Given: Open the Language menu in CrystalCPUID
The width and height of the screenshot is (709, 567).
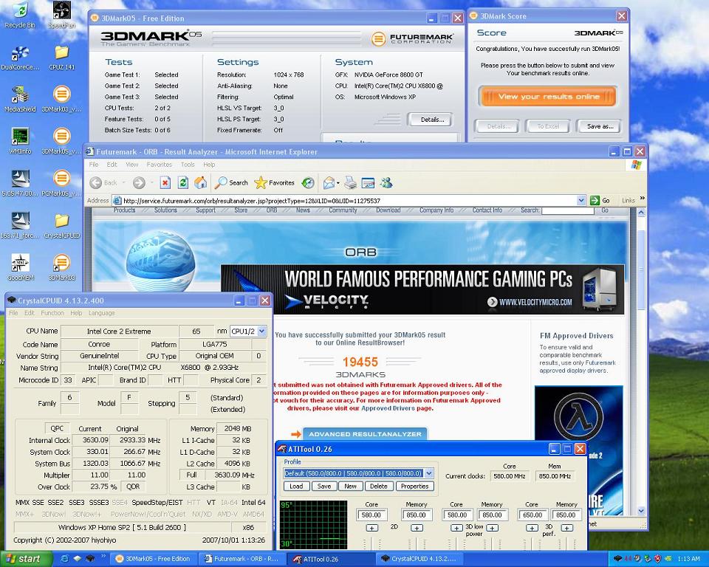Looking at the screenshot, I should coord(101,313).
